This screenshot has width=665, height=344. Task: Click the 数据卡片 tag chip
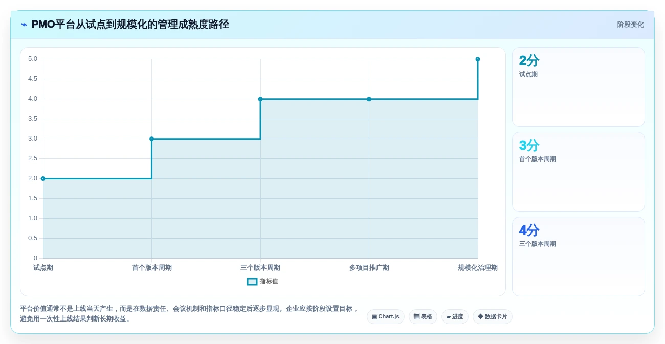click(x=493, y=317)
